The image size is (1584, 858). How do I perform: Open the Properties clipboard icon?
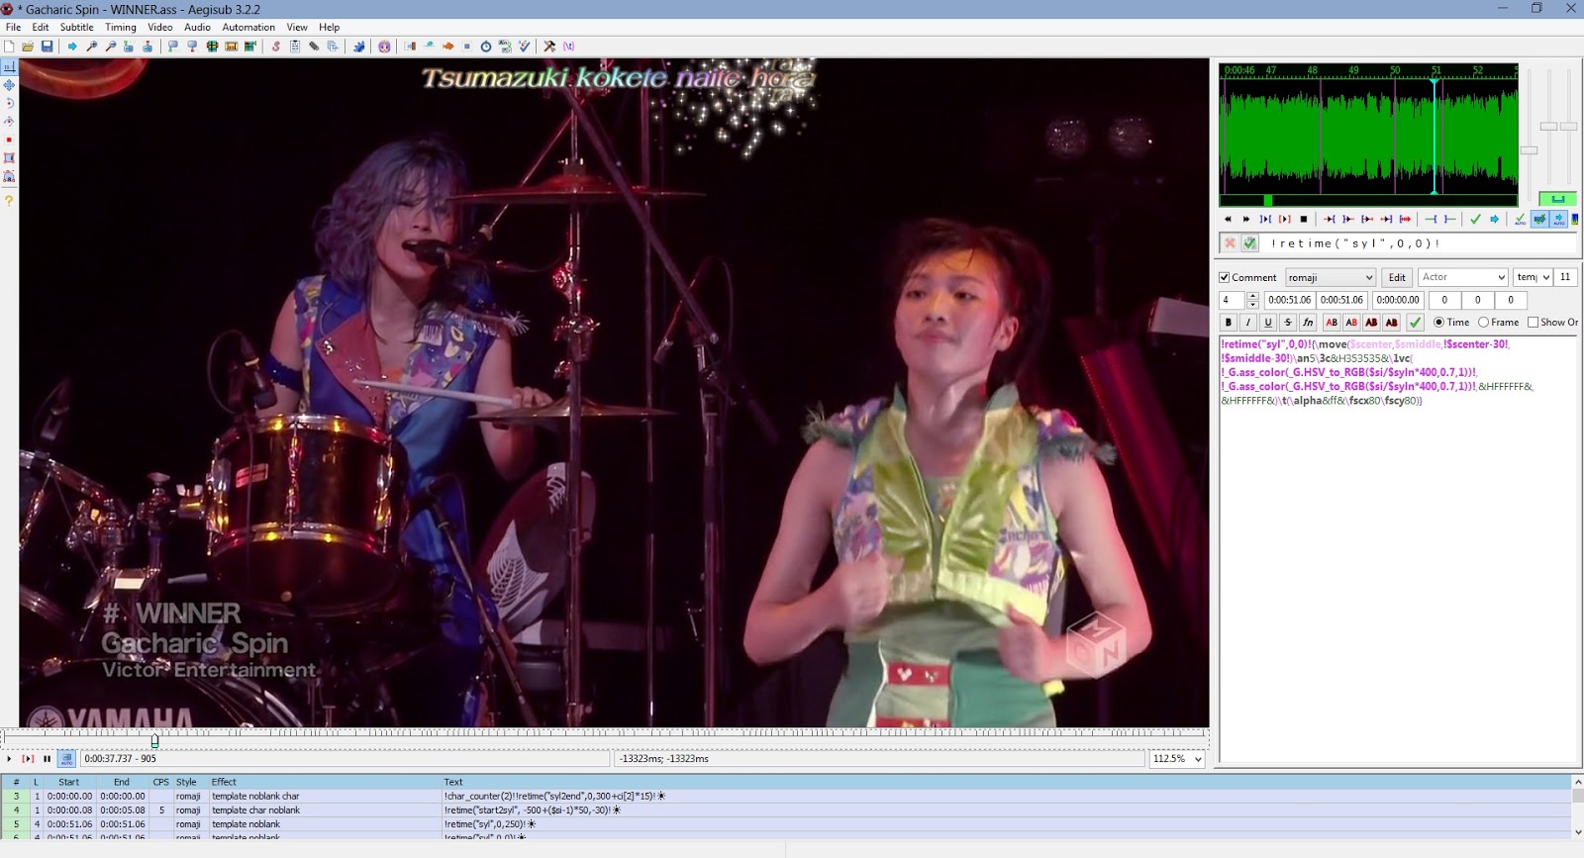pyautogui.click(x=295, y=47)
